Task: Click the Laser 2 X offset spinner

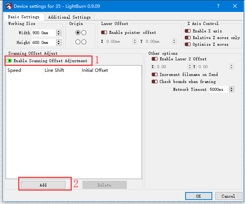Action: [190, 67]
